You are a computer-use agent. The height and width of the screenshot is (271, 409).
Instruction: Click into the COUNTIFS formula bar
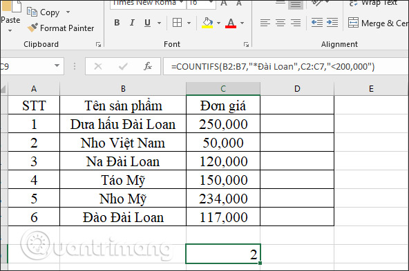pos(286,67)
